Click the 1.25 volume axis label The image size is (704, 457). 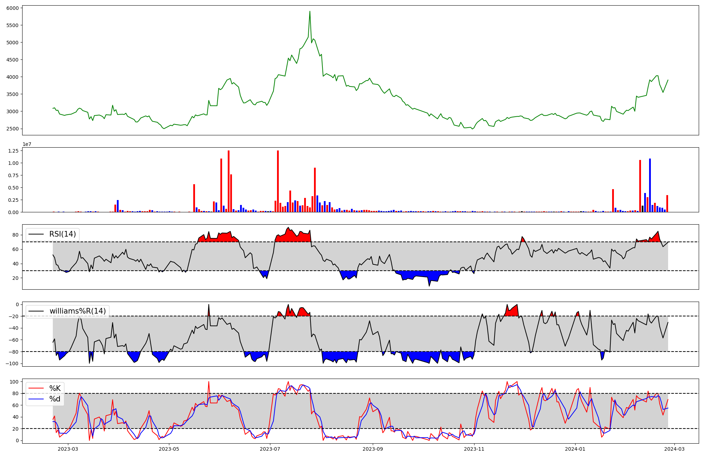click(13, 151)
